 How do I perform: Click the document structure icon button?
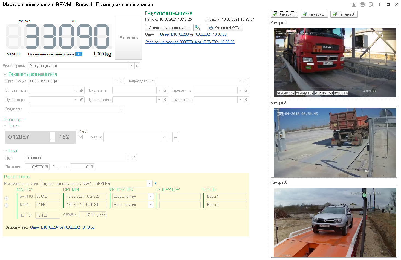pyautogui.click(x=197, y=28)
